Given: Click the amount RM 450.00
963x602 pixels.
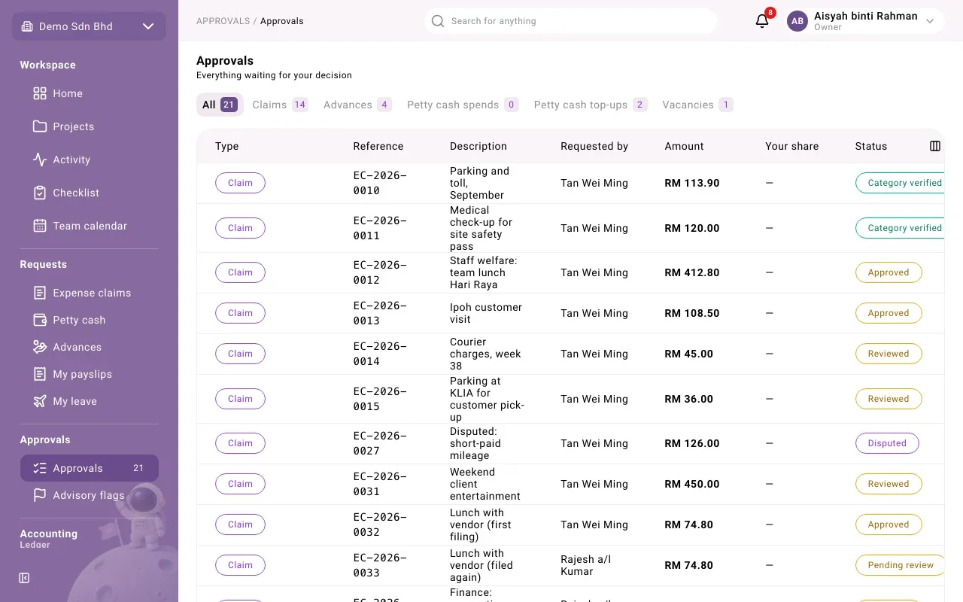Looking at the screenshot, I should point(692,484).
